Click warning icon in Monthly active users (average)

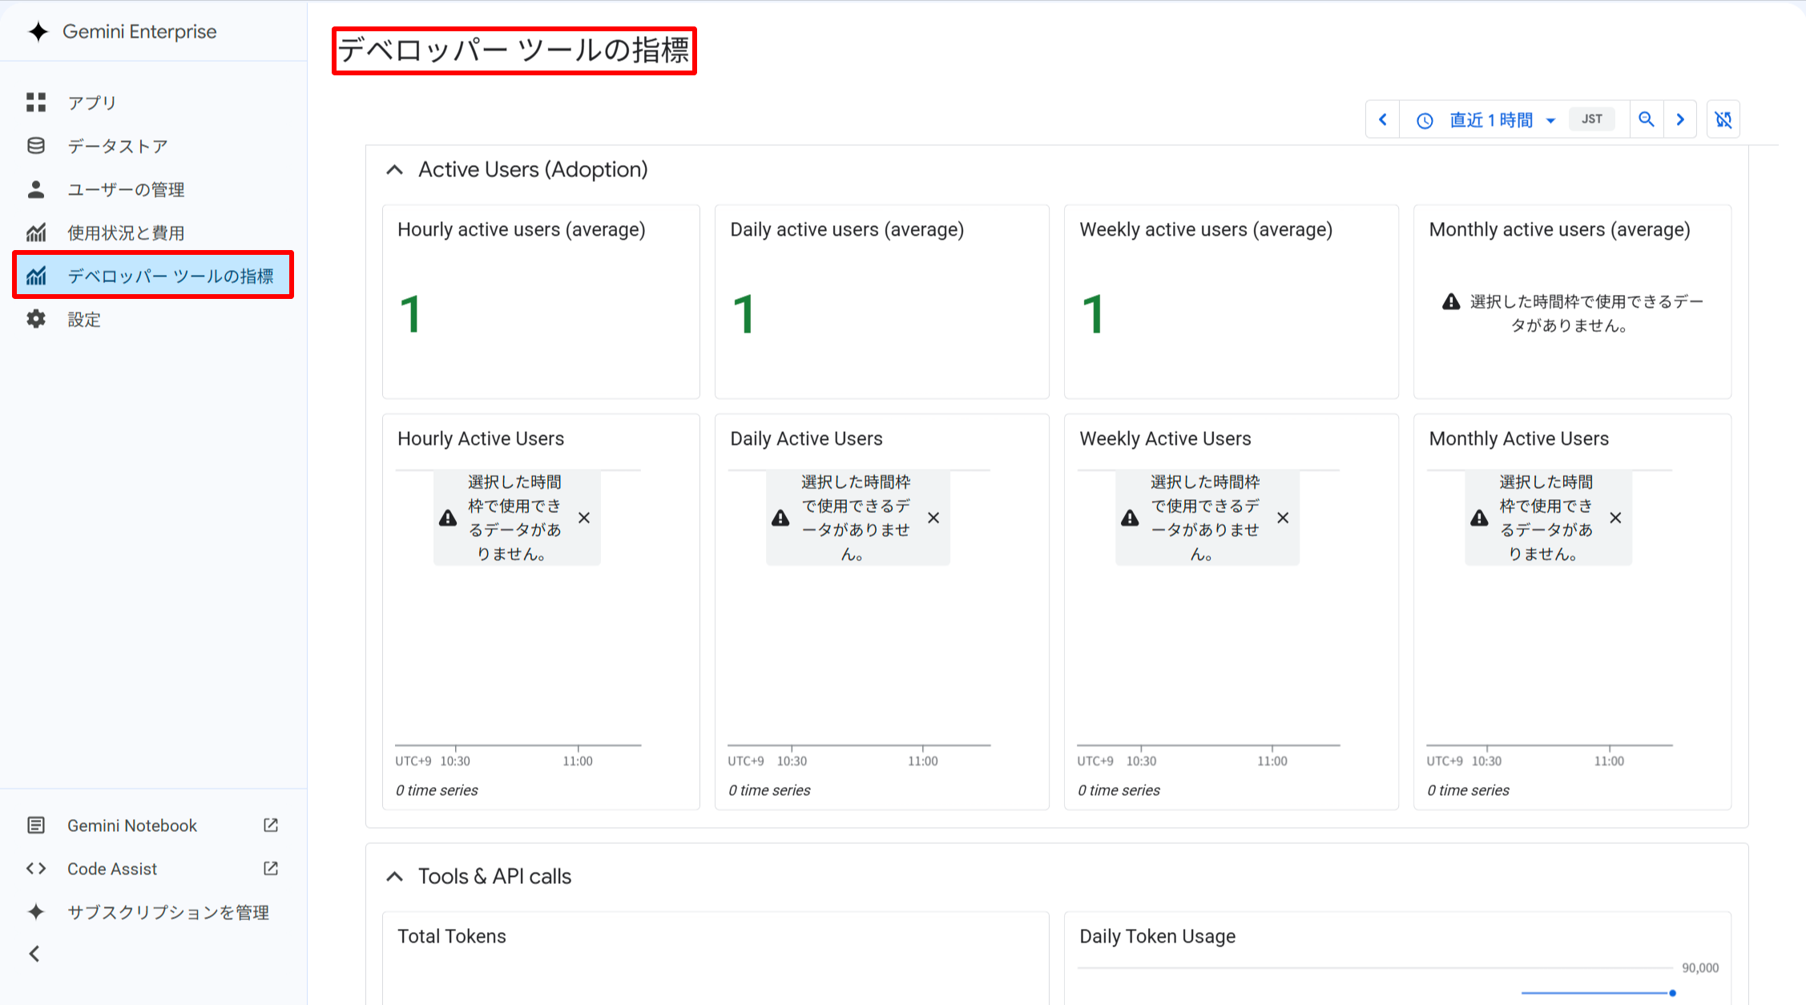[1451, 302]
